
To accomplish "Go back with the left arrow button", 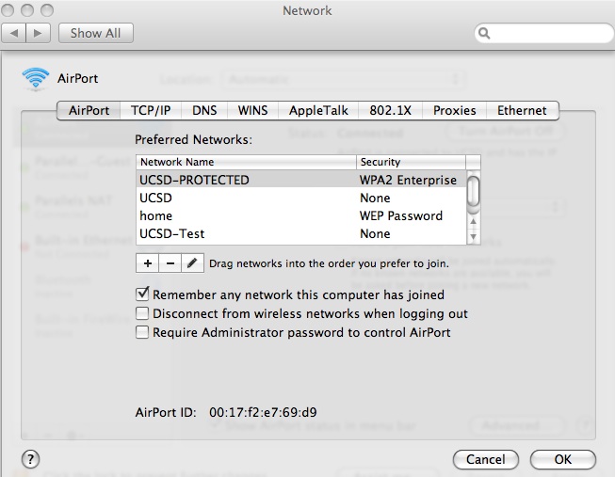I will (15, 33).
